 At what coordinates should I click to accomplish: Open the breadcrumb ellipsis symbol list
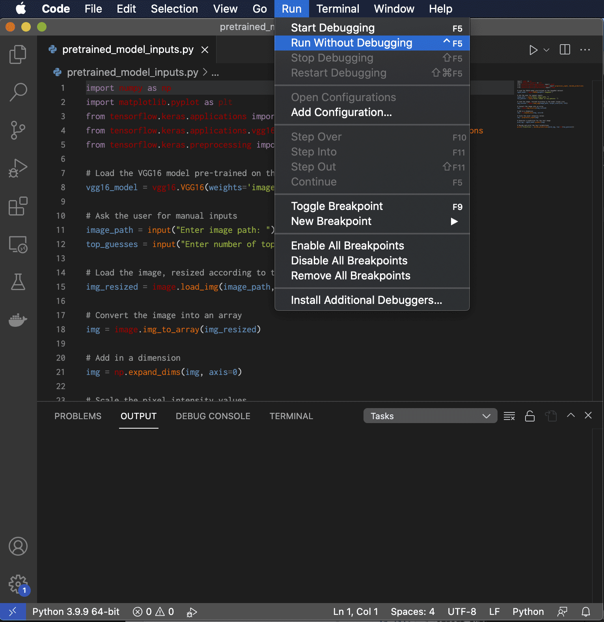click(215, 73)
